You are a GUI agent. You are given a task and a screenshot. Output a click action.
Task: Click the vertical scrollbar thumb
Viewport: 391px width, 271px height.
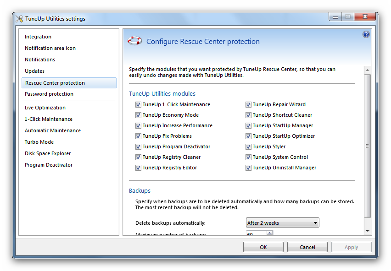click(367, 146)
